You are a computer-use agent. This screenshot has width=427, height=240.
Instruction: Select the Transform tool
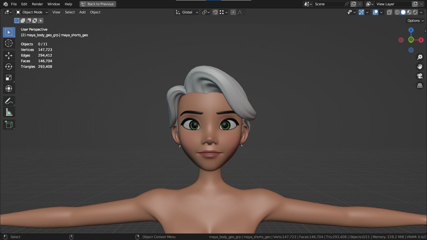(x=9, y=88)
